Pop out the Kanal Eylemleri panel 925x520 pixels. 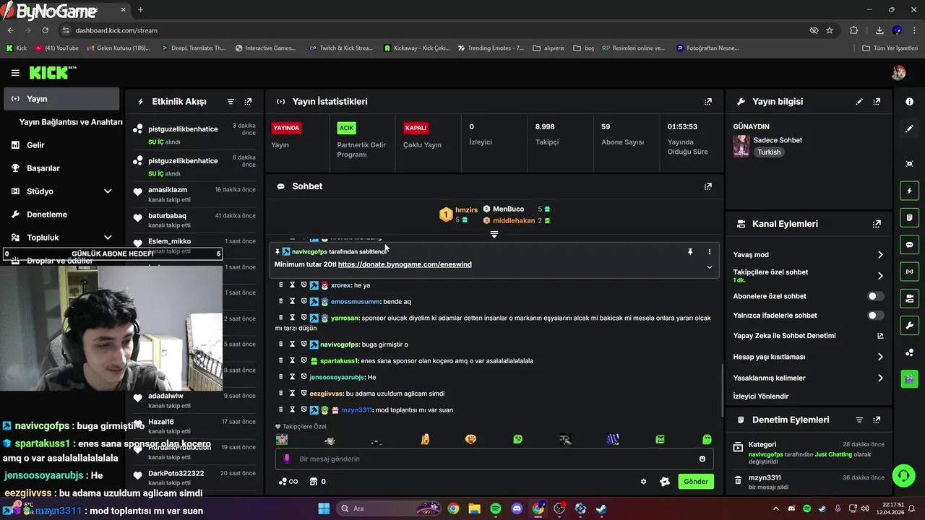click(877, 224)
